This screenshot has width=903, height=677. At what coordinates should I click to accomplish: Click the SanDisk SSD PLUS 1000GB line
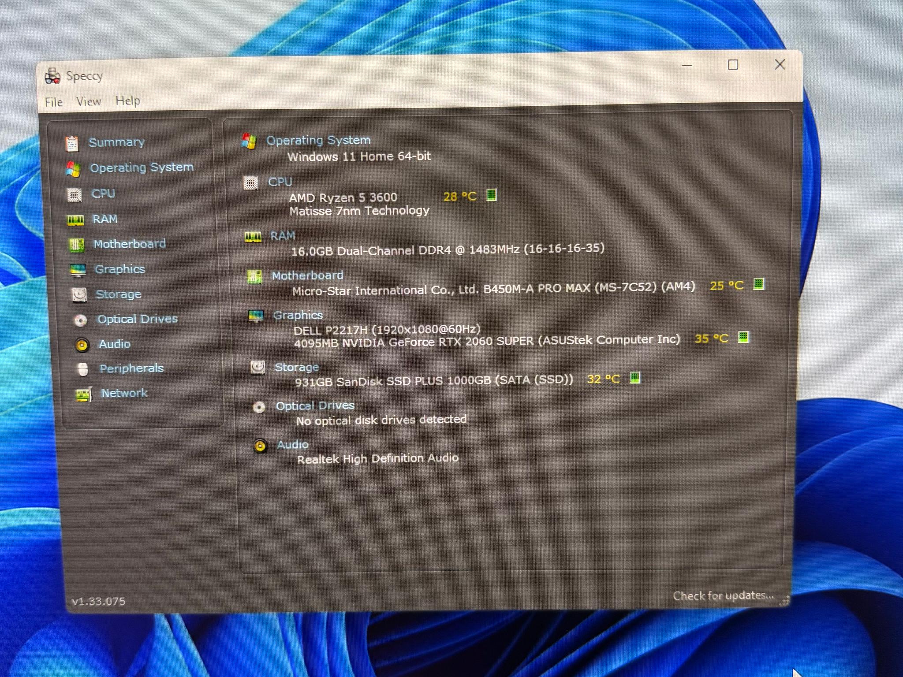pyautogui.click(x=434, y=381)
